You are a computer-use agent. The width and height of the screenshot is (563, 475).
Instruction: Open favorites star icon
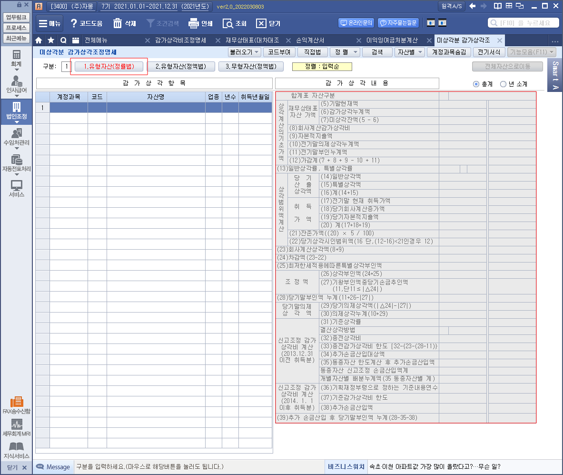pos(51,40)
